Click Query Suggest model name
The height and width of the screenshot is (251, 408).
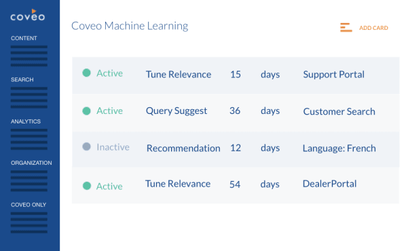[177, 111]
